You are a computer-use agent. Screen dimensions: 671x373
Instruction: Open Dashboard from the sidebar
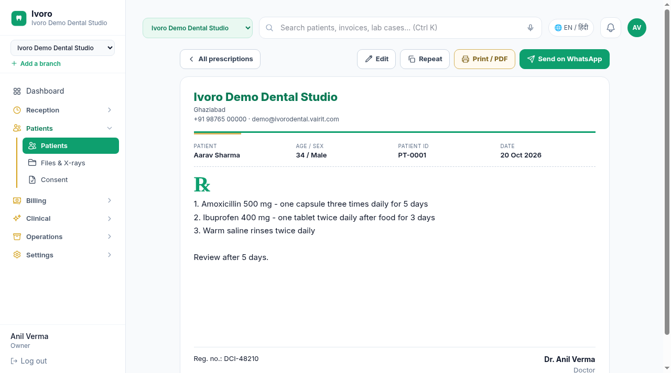[x=62, y=91]
